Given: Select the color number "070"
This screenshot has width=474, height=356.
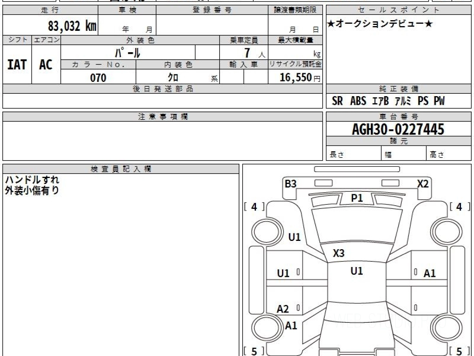Looking at the screenshot, I should pyautogui.click(x=98, y=78).
